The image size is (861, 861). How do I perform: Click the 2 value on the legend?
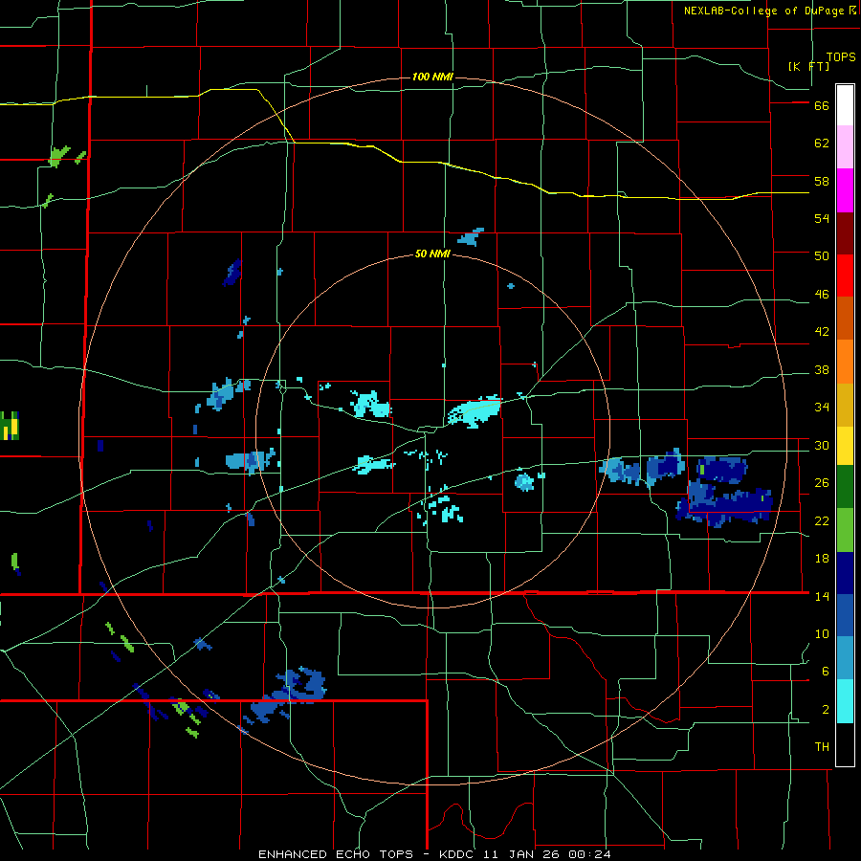pos(826,710)
